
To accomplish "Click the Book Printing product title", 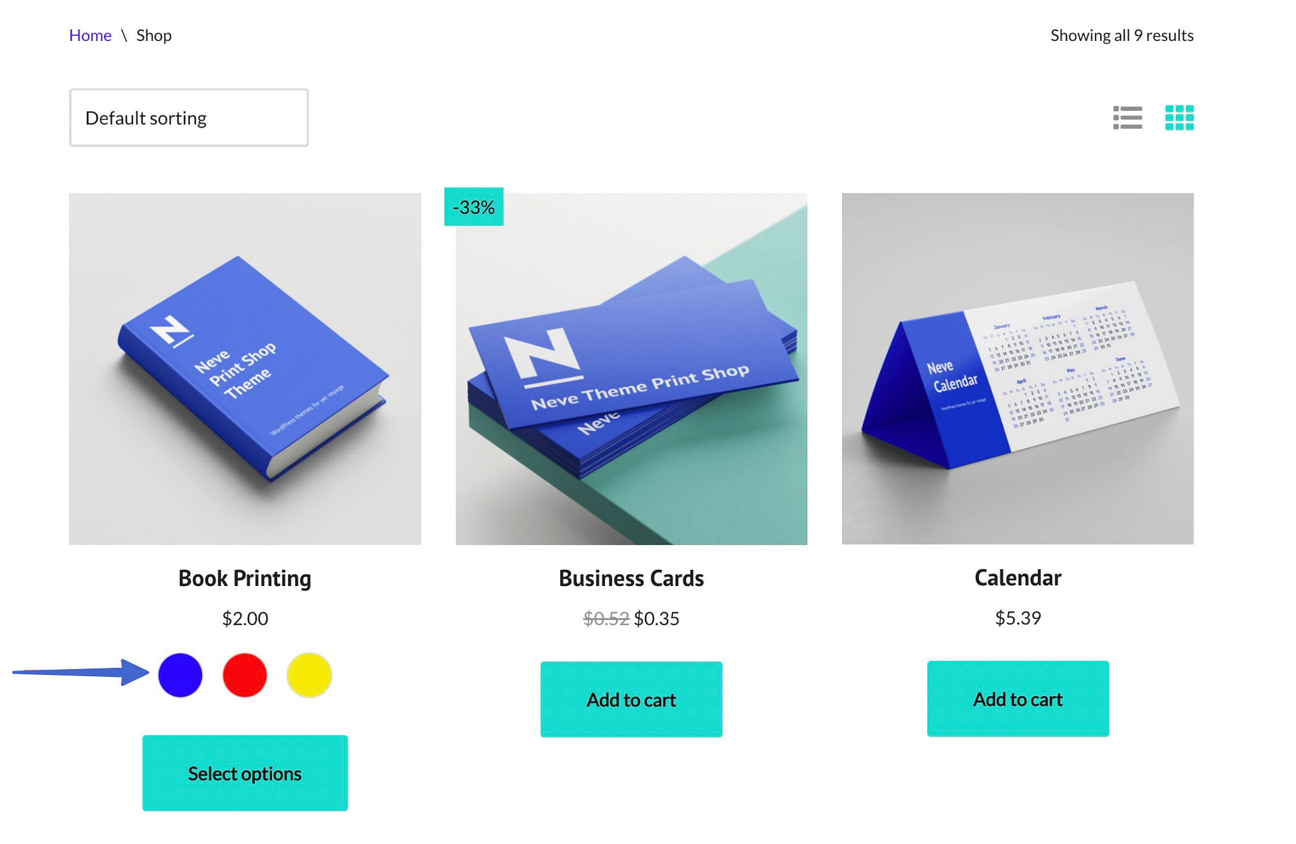I will 244,577.
